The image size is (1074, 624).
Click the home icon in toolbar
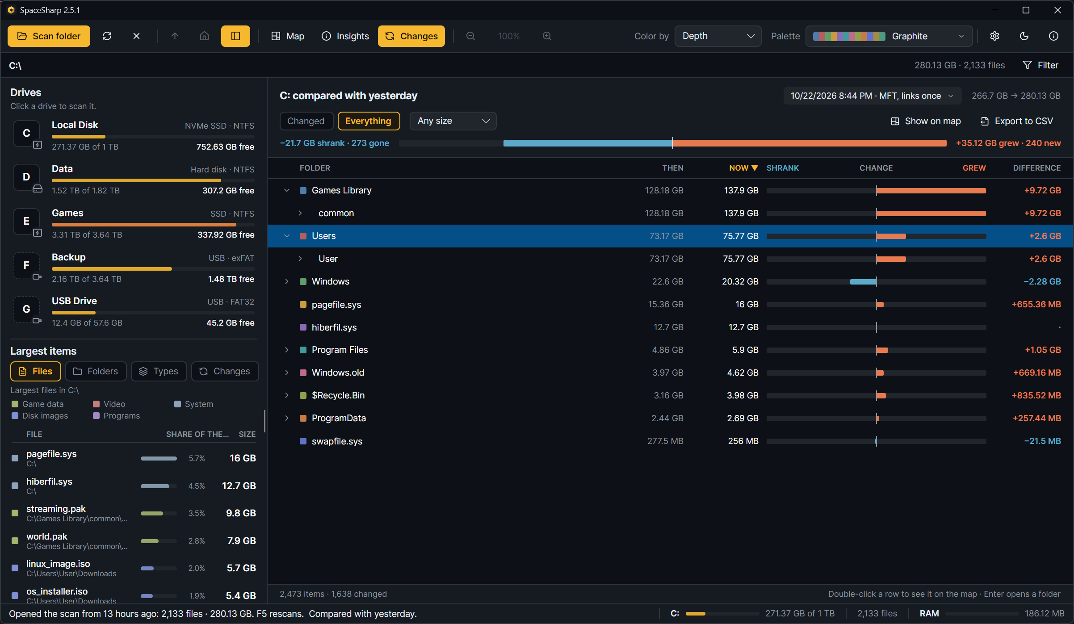coord(204,36)
